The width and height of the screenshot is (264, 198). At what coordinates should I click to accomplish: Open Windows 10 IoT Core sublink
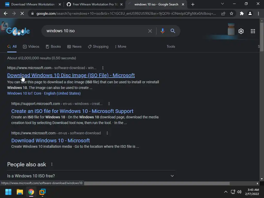click(x=24, y=93)
